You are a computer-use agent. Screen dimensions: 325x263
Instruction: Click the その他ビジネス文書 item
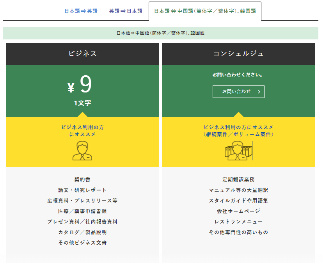click(x=82, y=243)
